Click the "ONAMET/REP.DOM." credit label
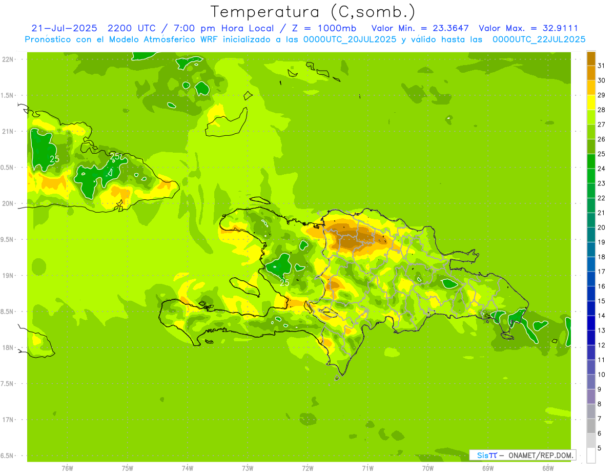The image size is (615, 475). coord(541,455)
